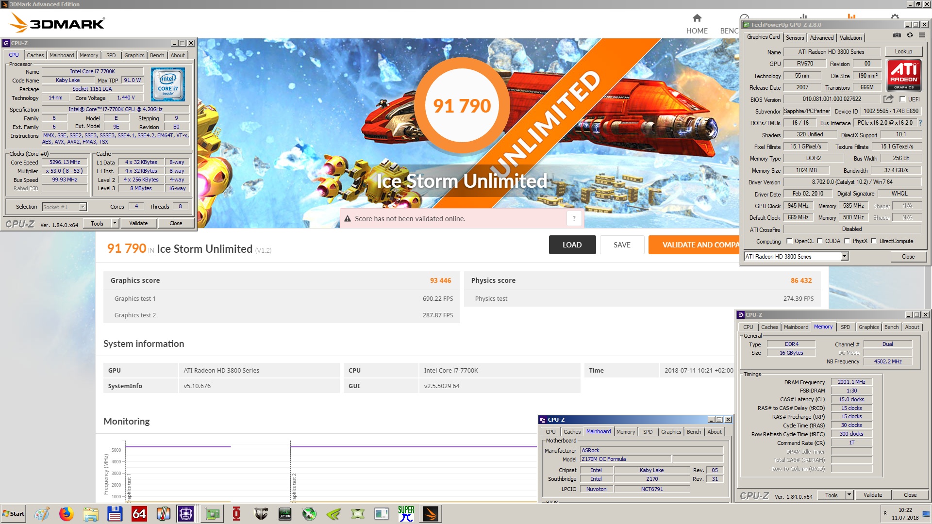This screenshot has width=932, height=524.
Task: Click the SAVE button in 3DMark
Action: [622, 245]
